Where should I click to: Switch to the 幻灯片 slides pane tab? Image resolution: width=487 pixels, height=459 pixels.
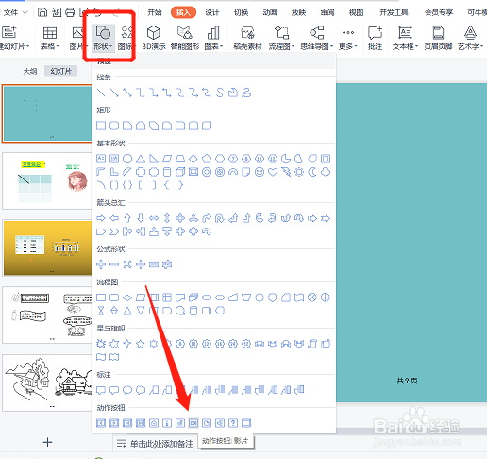(x=60, y=71)
